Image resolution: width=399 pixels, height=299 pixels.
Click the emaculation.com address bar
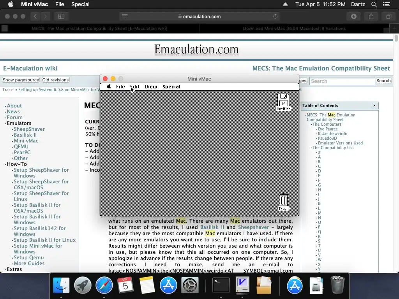tap(199, 16)
